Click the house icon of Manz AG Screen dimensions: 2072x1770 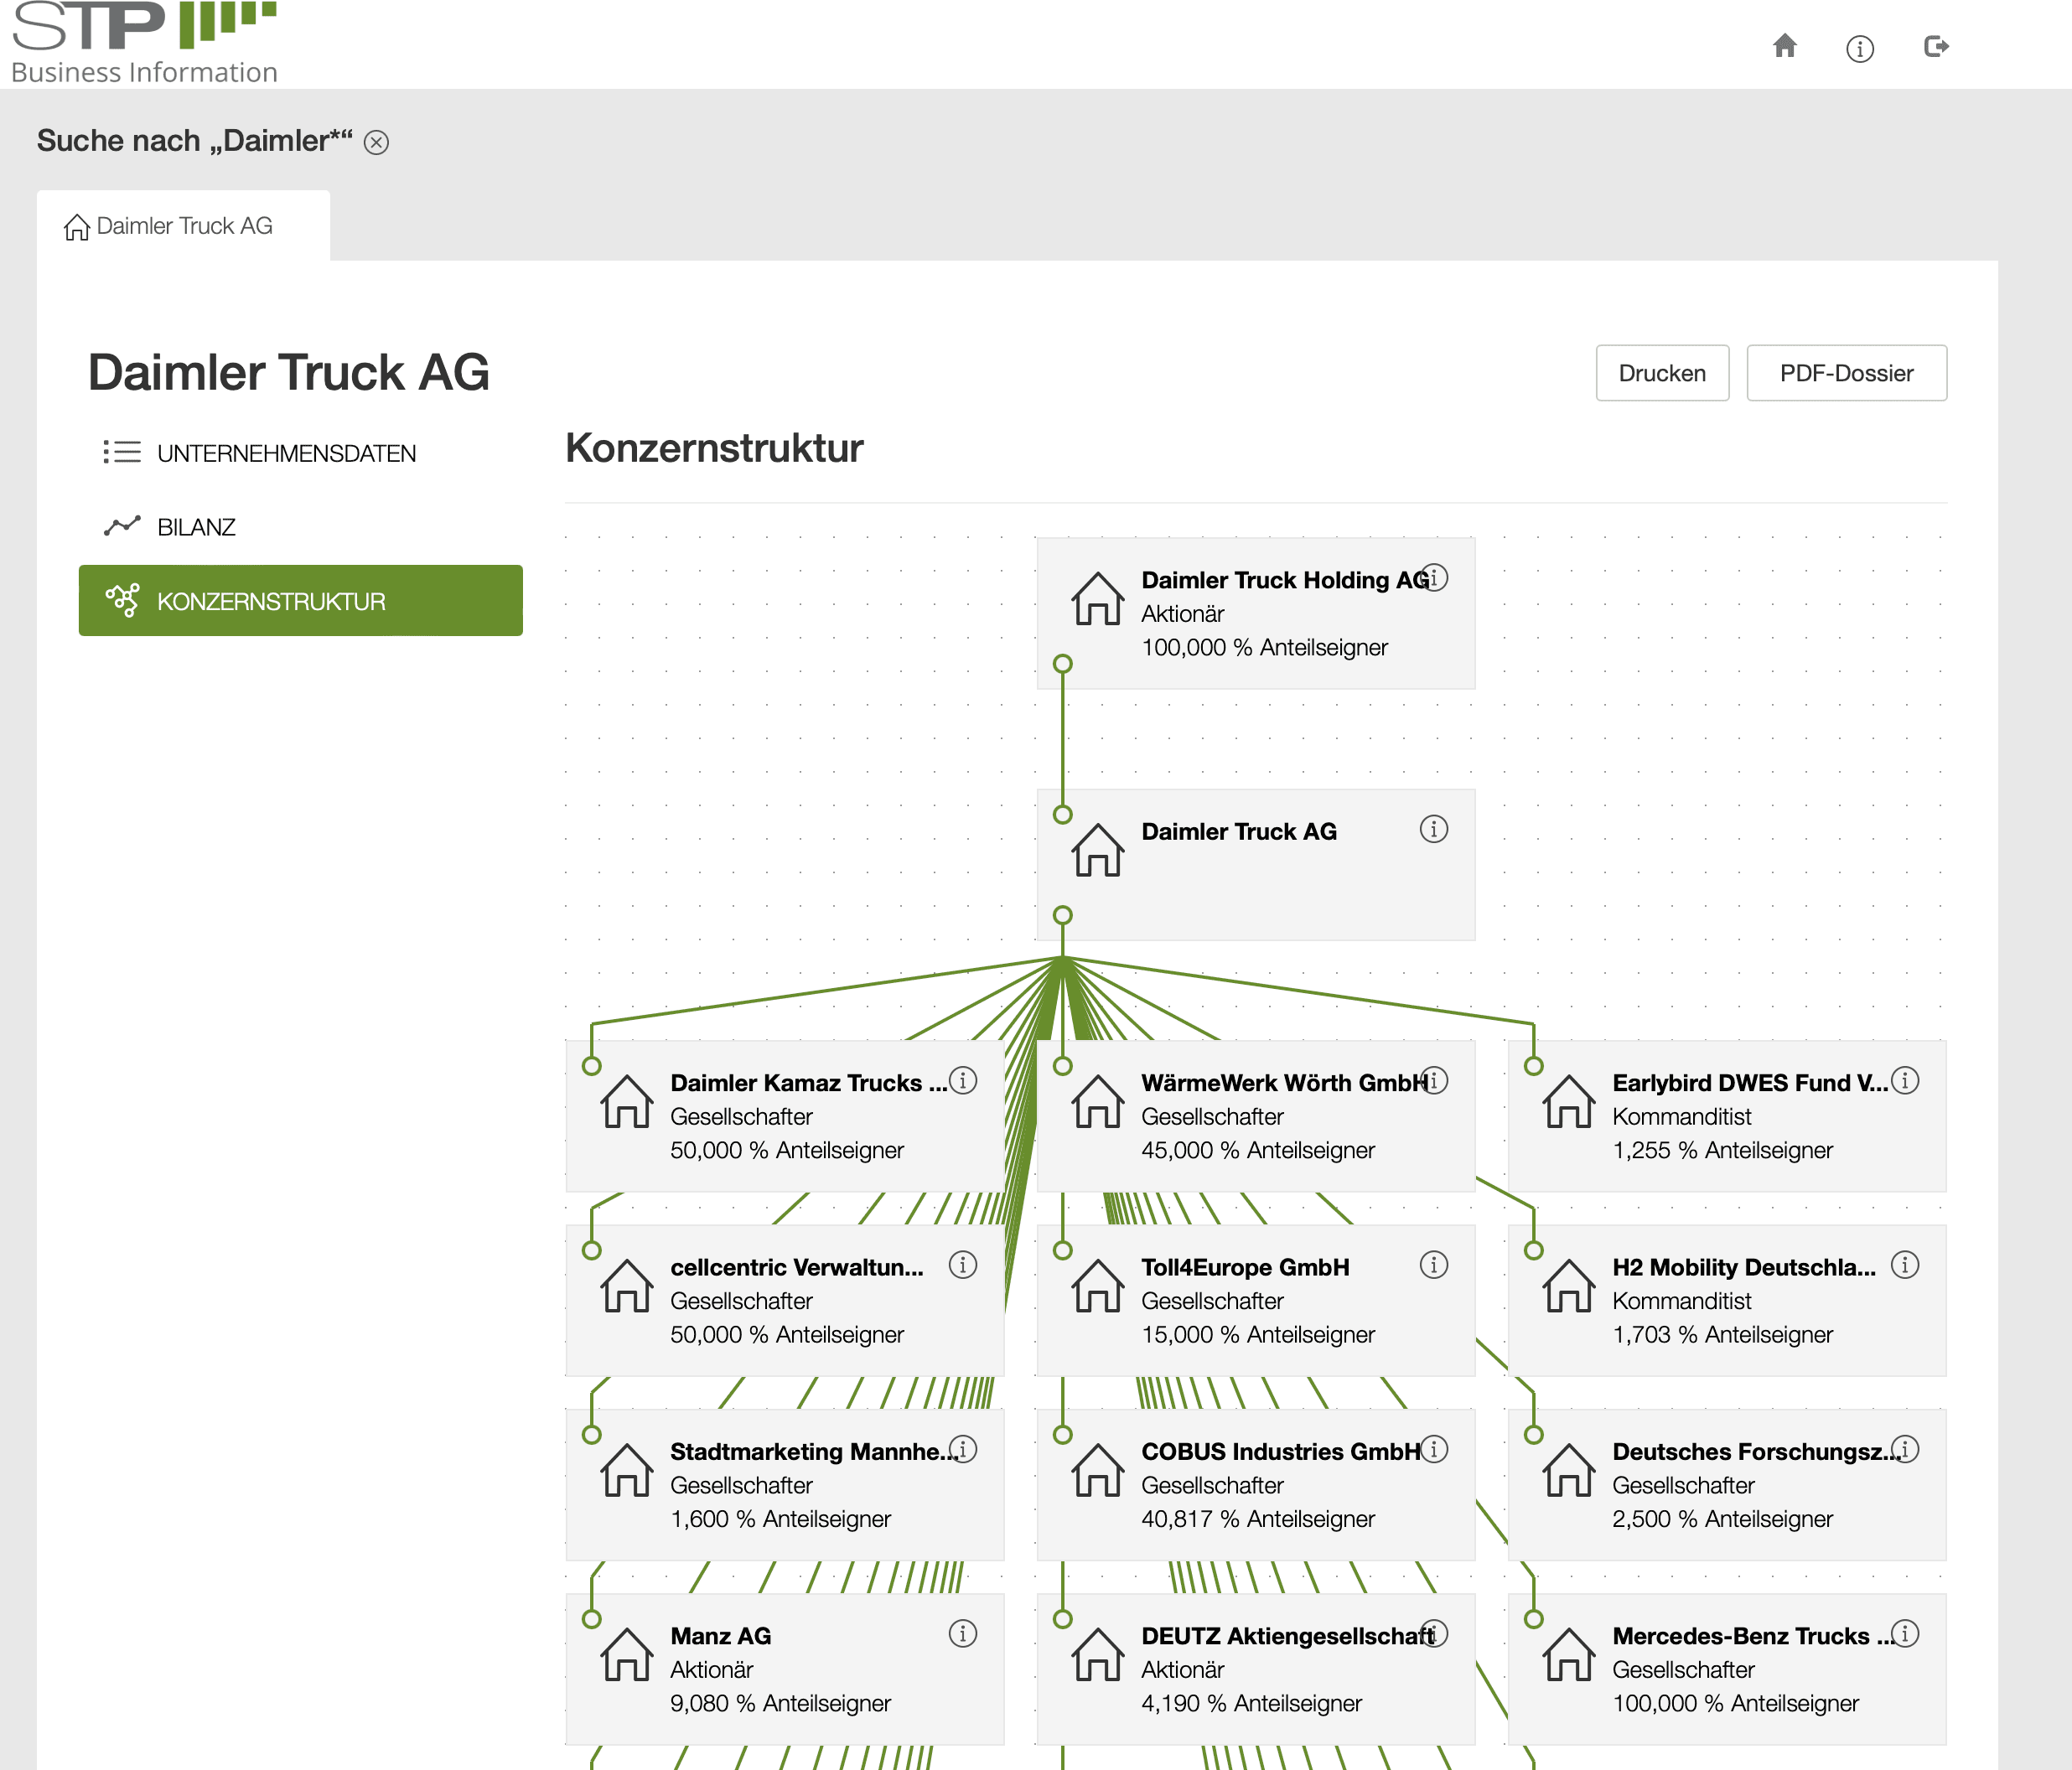tap(627, 1654)
